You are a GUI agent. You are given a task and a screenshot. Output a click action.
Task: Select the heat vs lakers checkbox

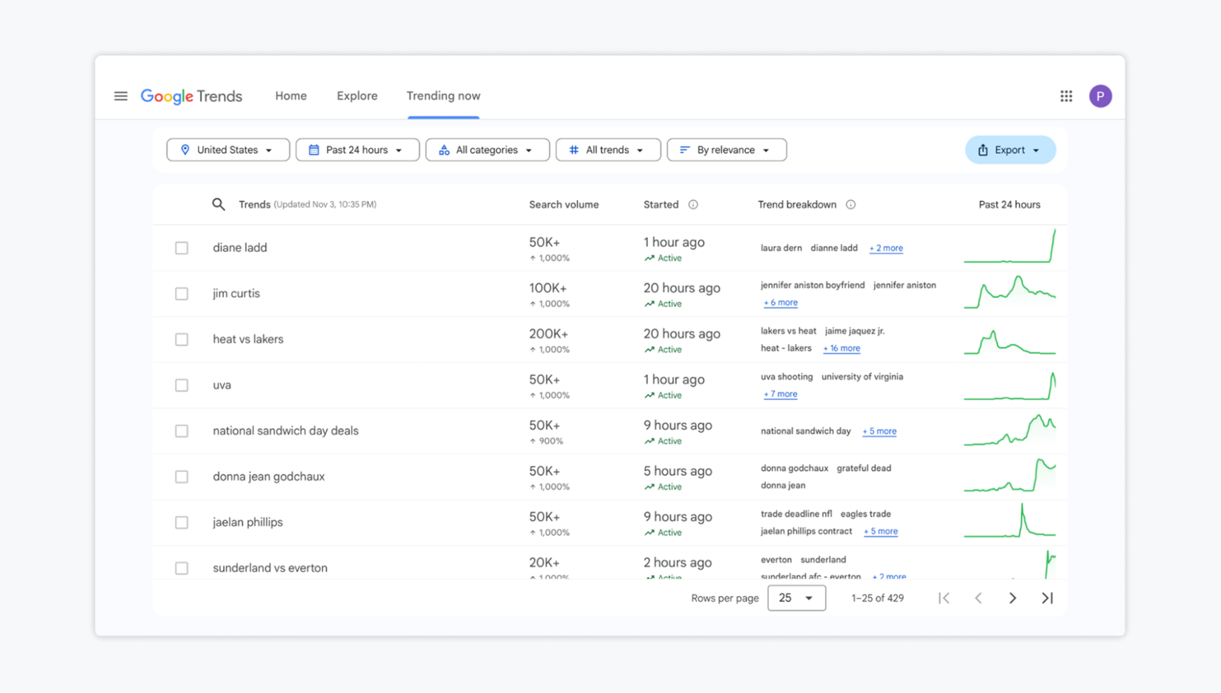click(x=181, y=339)
